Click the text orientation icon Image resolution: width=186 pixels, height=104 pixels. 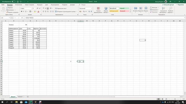pos(51,8)
